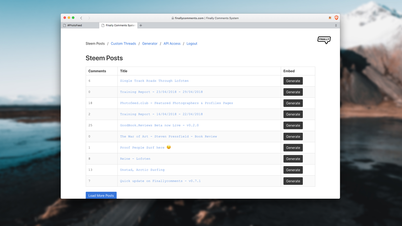Screen dimensions: 402x226
Task: Click the Finally speech-bubble logo
Action: [x=324, y=40]
